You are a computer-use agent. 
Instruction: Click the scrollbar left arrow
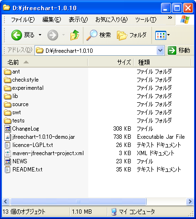[6, 201]
